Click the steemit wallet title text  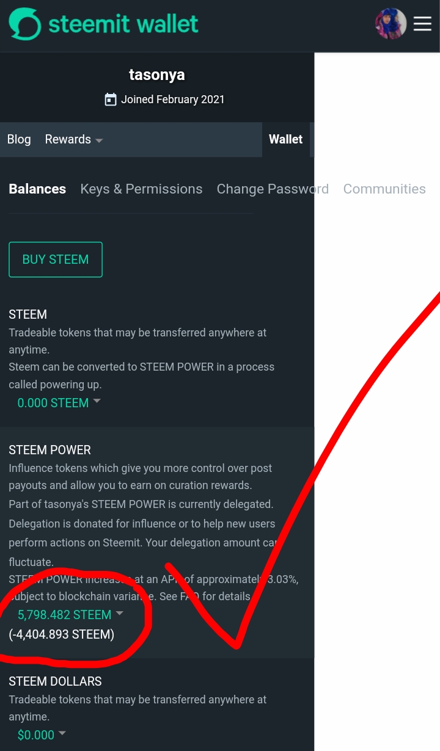123,24
